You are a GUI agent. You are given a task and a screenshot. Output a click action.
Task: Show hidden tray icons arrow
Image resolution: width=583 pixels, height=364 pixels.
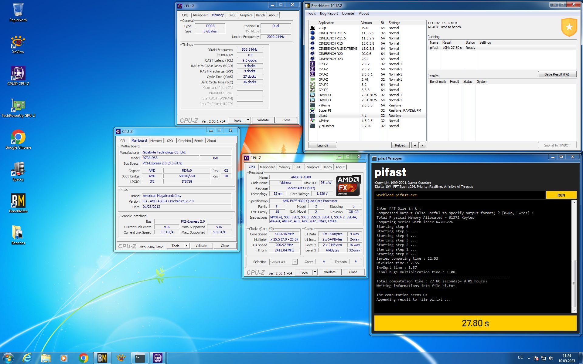pyautogui.click(x=529, y=358)
